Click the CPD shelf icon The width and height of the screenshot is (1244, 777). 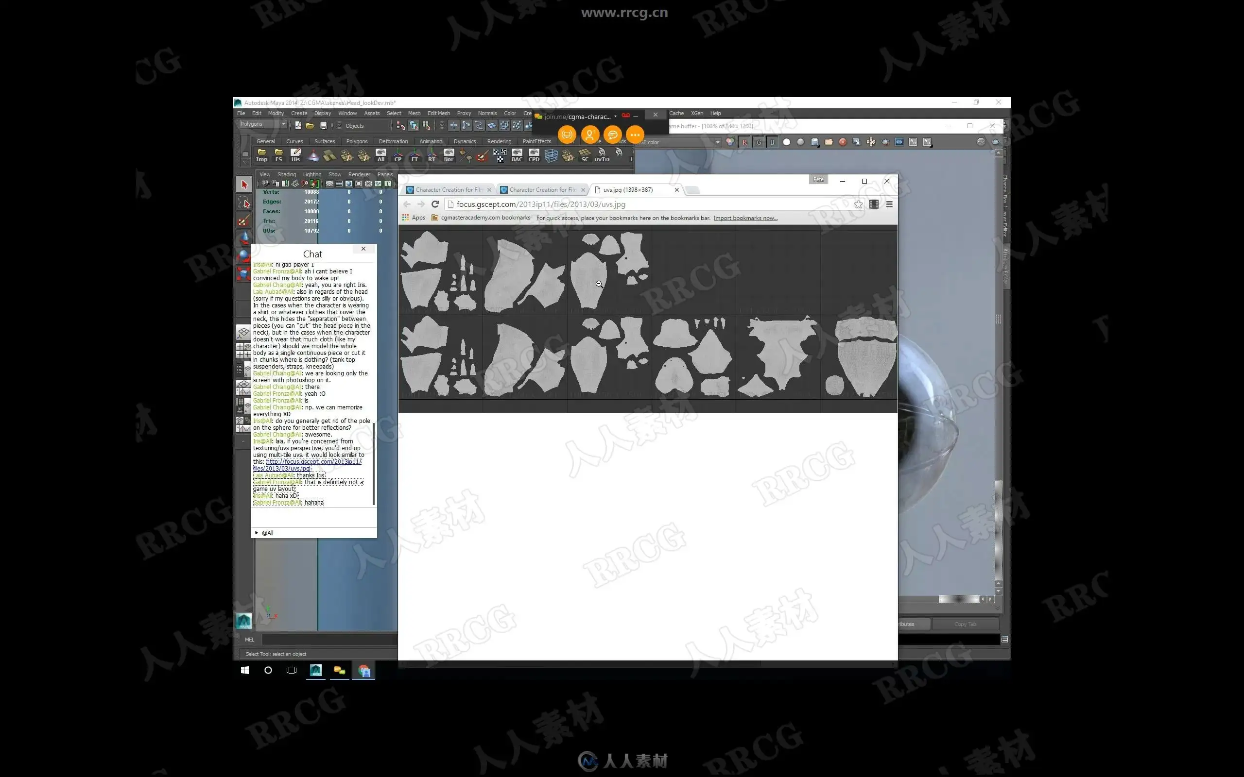tap(534, 155)
